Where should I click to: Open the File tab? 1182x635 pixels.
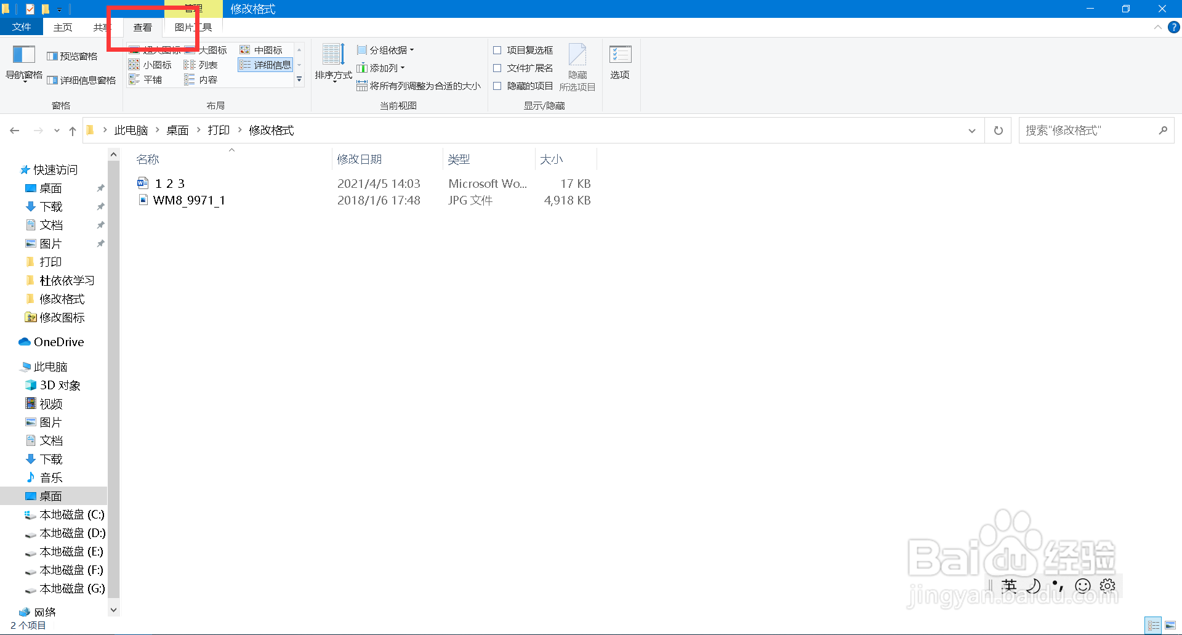pyautogui.click(x=22, y=27)
